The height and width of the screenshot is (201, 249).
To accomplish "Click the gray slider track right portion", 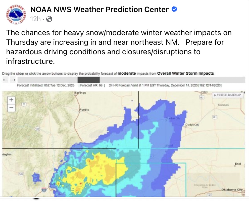I will [172, 80].
